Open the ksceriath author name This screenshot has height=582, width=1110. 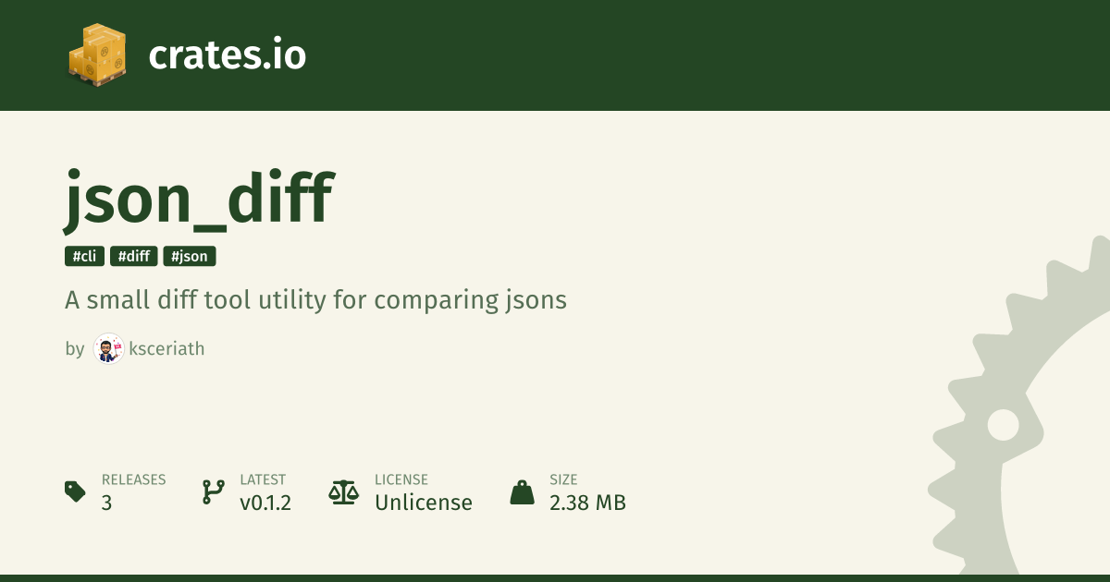coord(166,349)
